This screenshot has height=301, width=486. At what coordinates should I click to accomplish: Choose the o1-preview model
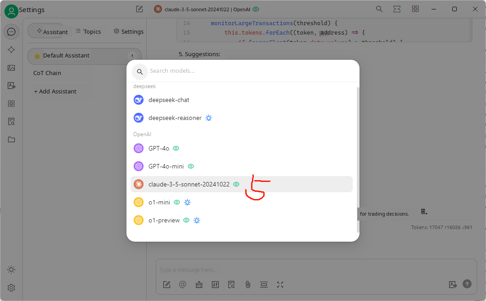242,220
